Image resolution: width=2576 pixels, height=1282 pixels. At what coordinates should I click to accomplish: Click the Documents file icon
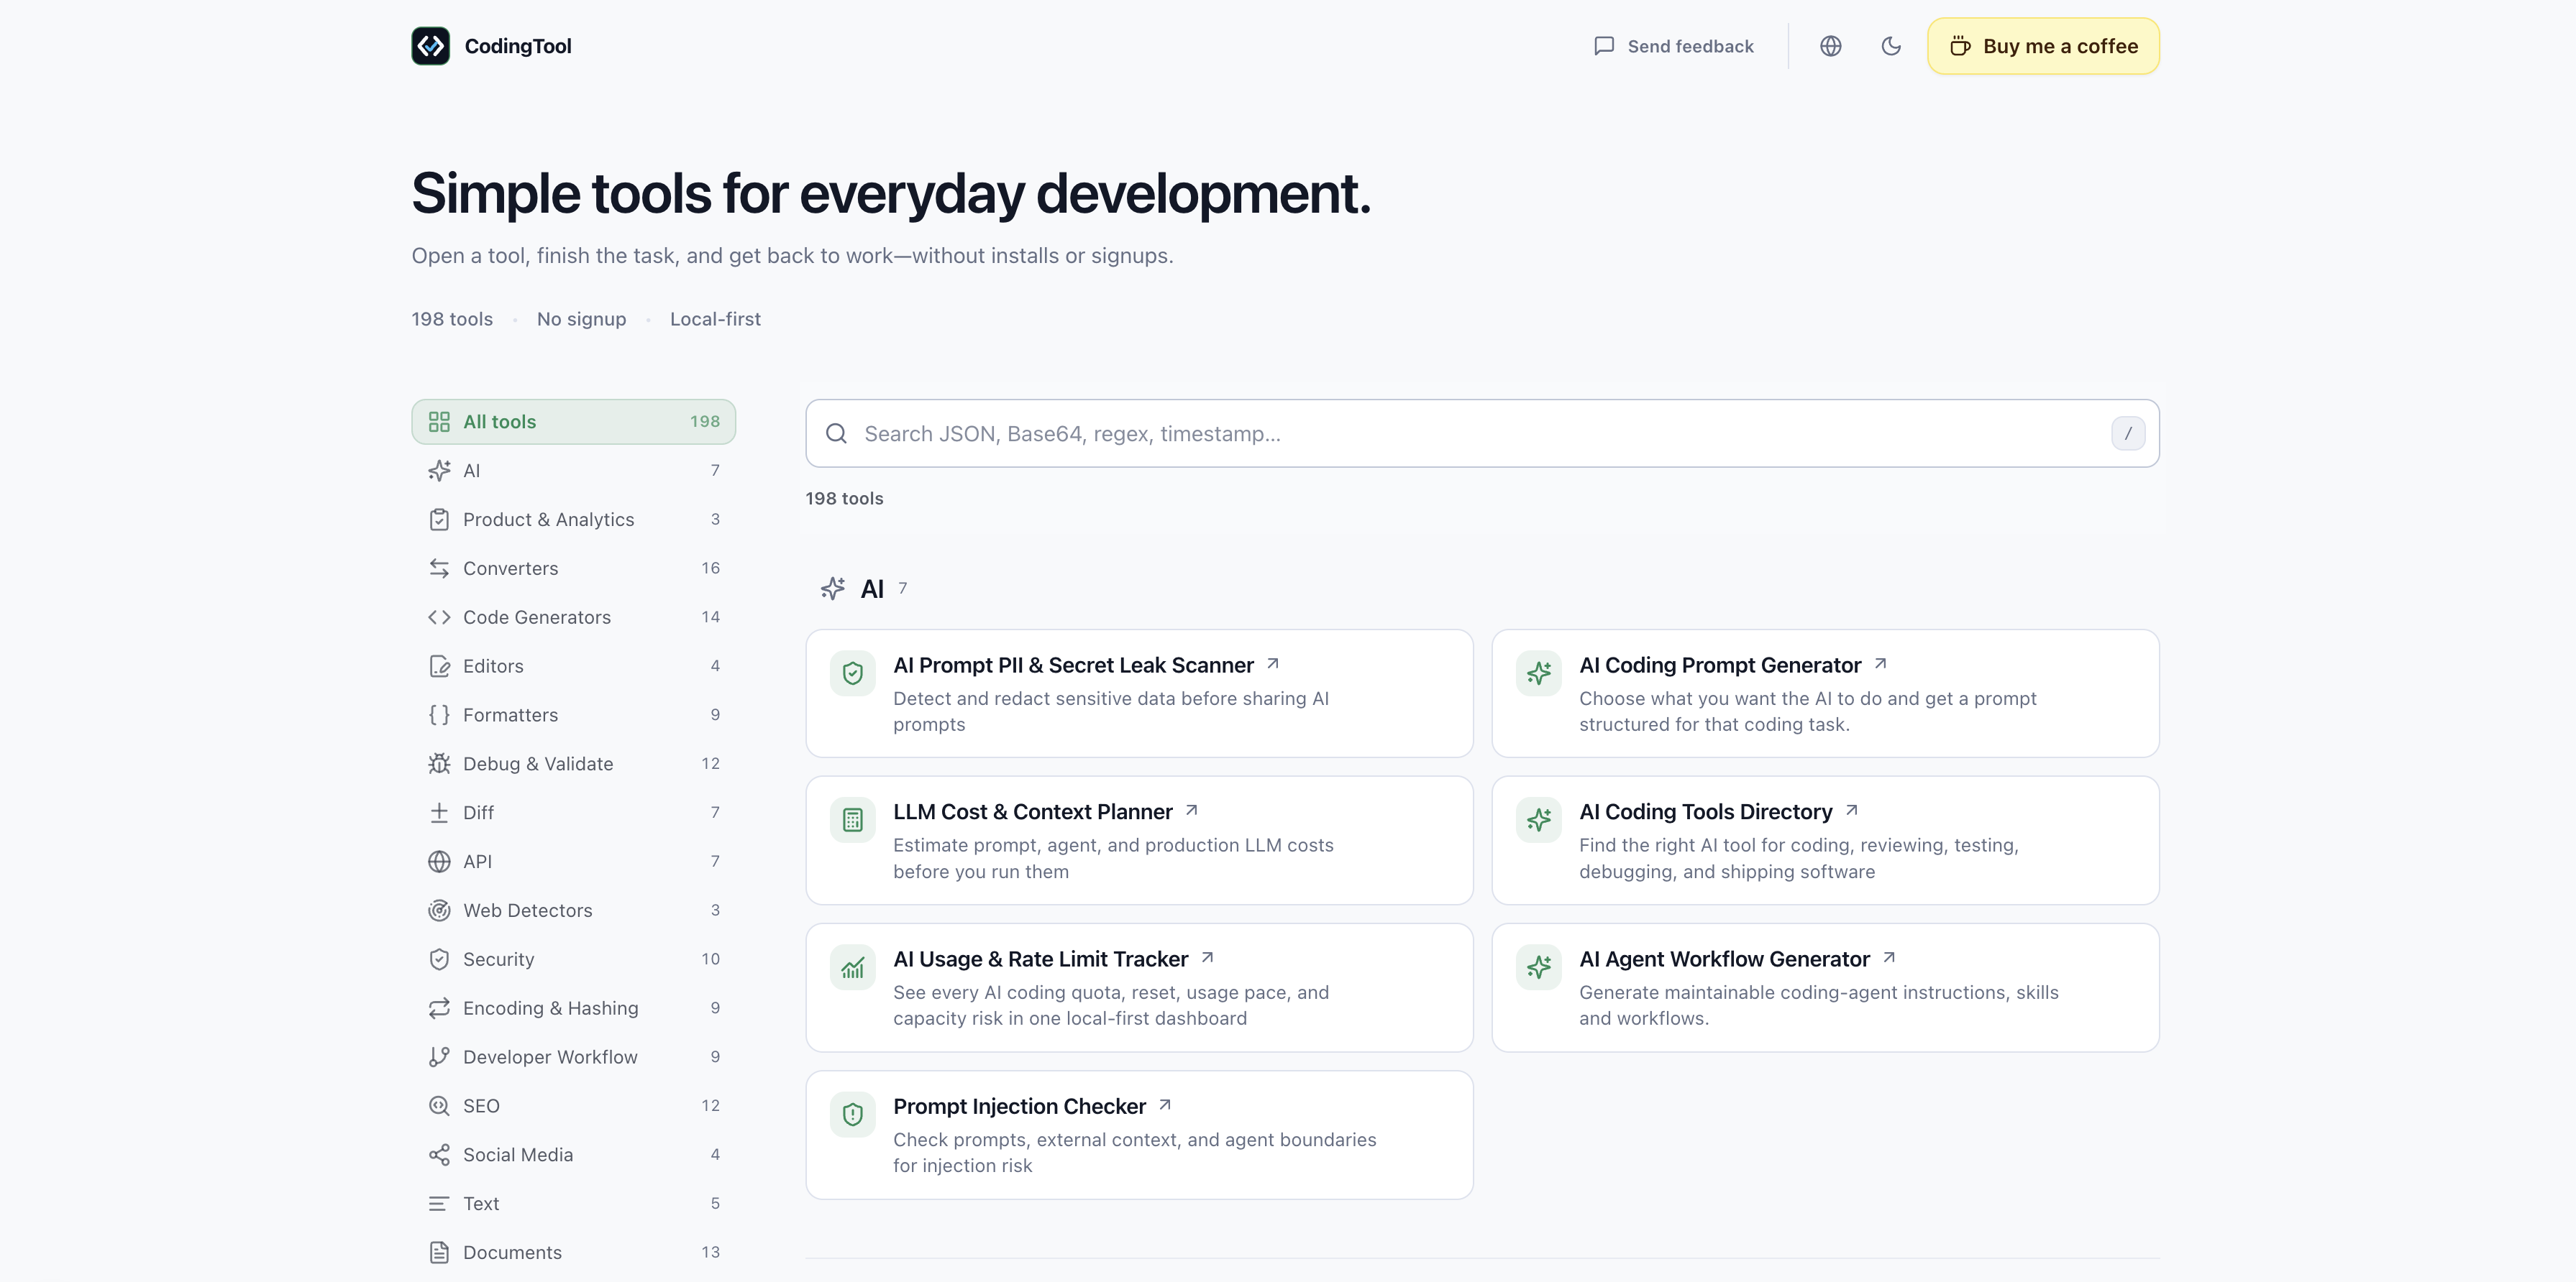click(x=439, y=1253)
